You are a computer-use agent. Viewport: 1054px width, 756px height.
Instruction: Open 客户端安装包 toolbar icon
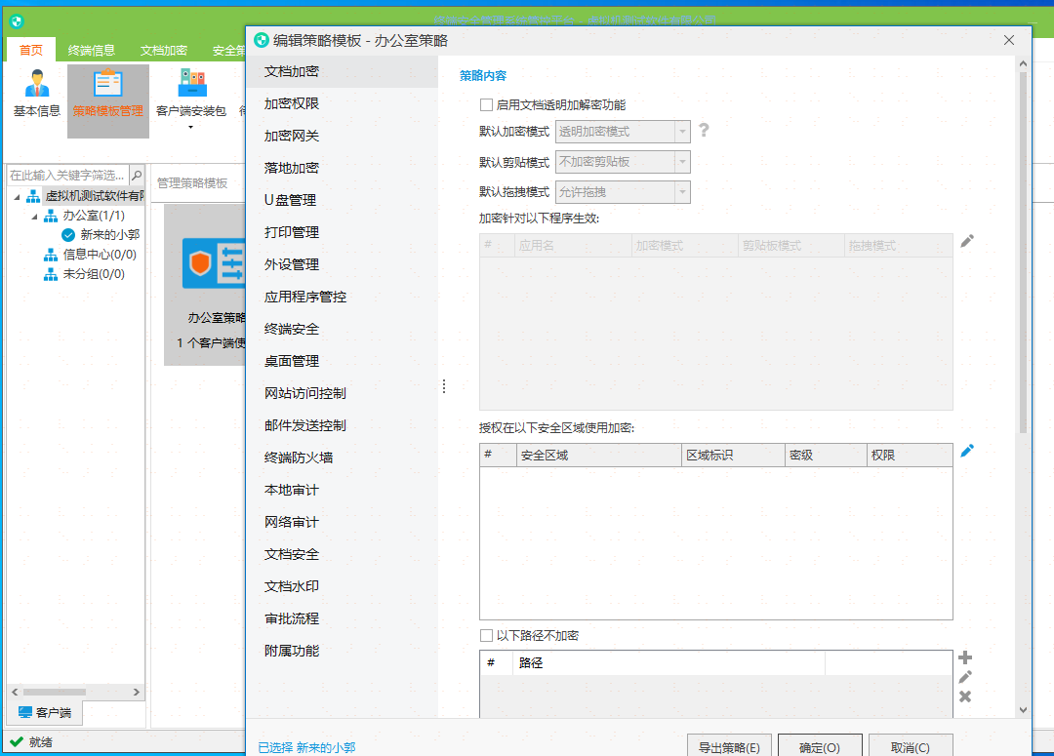pos(191,94)
